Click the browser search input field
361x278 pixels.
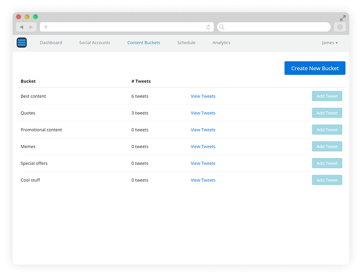pyautogui.click(x=274, y=27)
